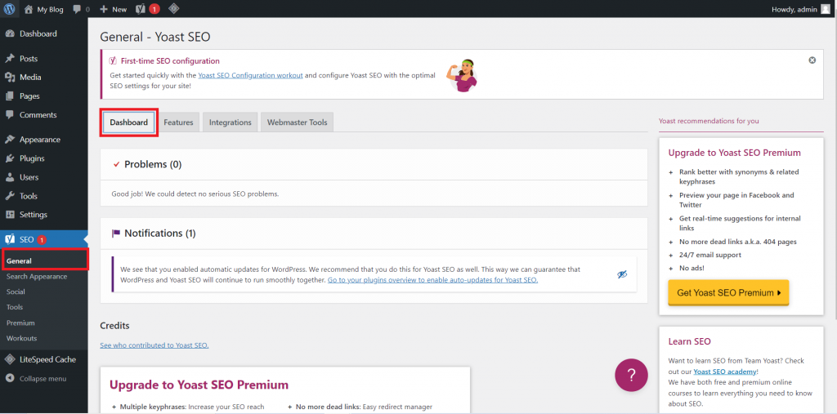Open the comments bubble in the admin bar
The height and width of the screenshot is (414, 837).
click(77, 9)
